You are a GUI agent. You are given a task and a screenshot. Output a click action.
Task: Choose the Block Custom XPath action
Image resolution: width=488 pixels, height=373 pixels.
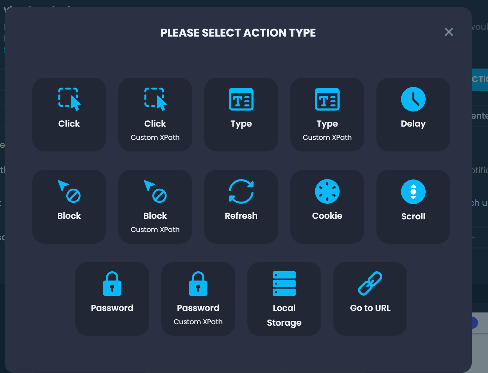tap(155, 206)
